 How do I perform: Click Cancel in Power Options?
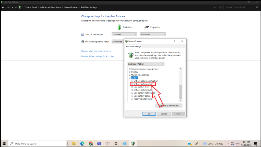164,114
